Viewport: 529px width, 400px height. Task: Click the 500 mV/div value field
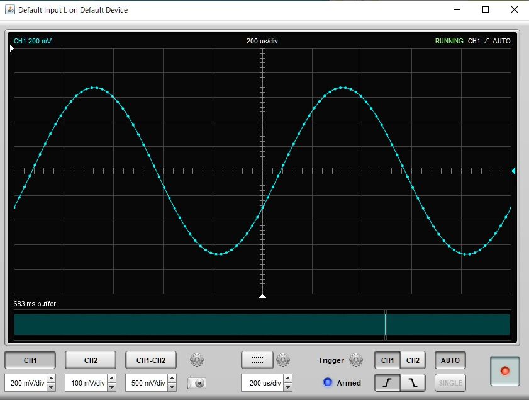147,383
